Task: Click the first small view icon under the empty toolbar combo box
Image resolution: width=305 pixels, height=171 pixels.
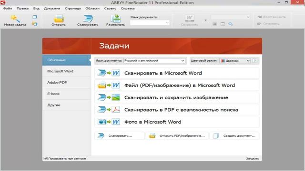Action: pos(215,24)
